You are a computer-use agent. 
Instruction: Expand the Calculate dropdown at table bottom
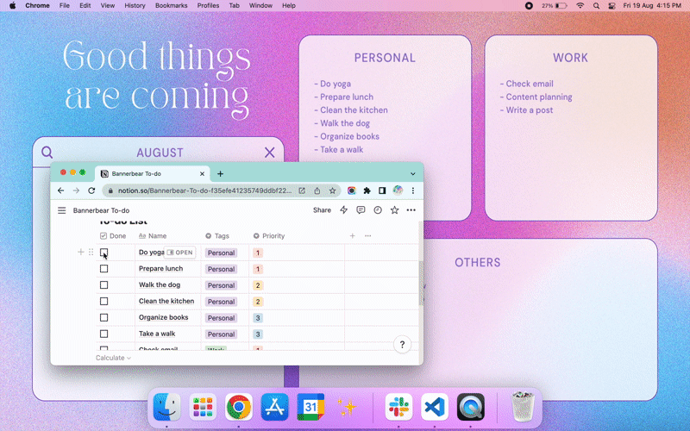click(113, 358)
